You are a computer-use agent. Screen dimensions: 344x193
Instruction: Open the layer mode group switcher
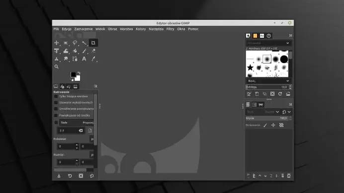click(286, 112)
